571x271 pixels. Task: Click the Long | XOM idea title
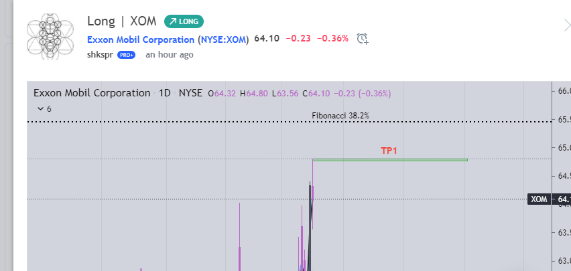(x=122, y=21)
